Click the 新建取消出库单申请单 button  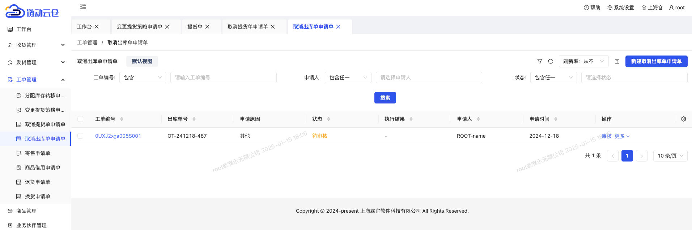click(656, 61)
